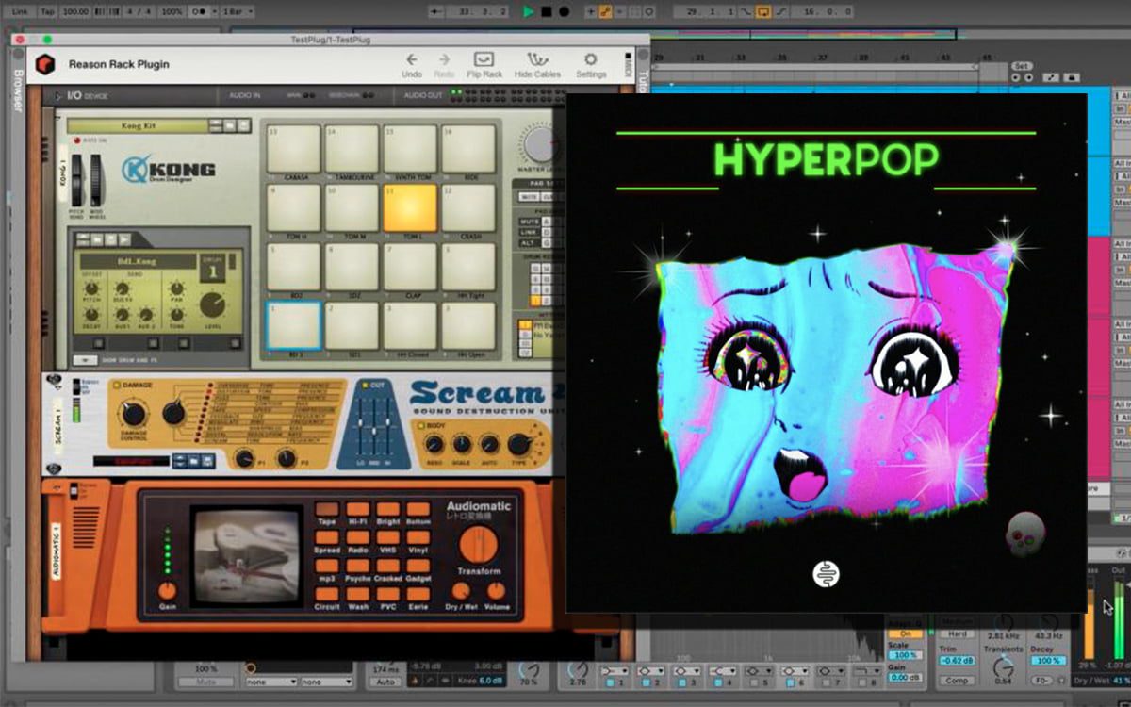Click the Bd1_Kong drum name display
Image resolution: width=1131 pixels, height=707 pixels.
[x=138, y=261]
